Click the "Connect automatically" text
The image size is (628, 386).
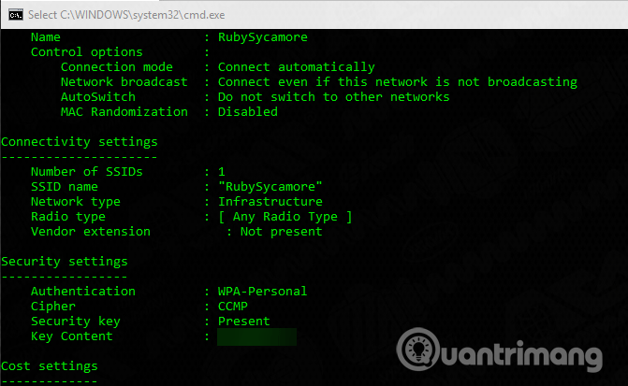(296, 67)
